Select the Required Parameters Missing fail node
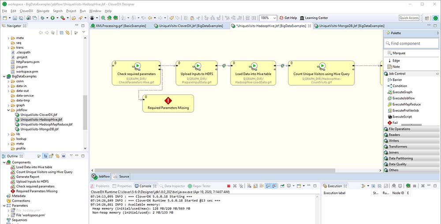 [x=168, y=103]
